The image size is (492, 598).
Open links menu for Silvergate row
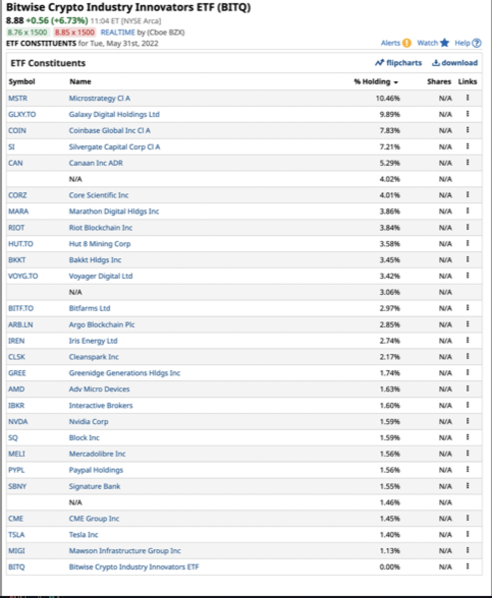point(468,146)
